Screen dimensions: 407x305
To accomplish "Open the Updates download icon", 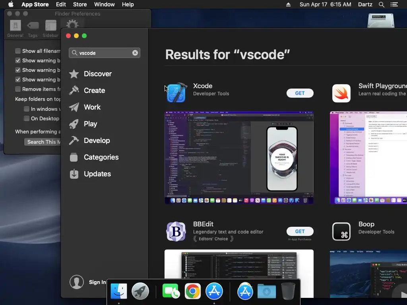I will click(x=74, y=174).
